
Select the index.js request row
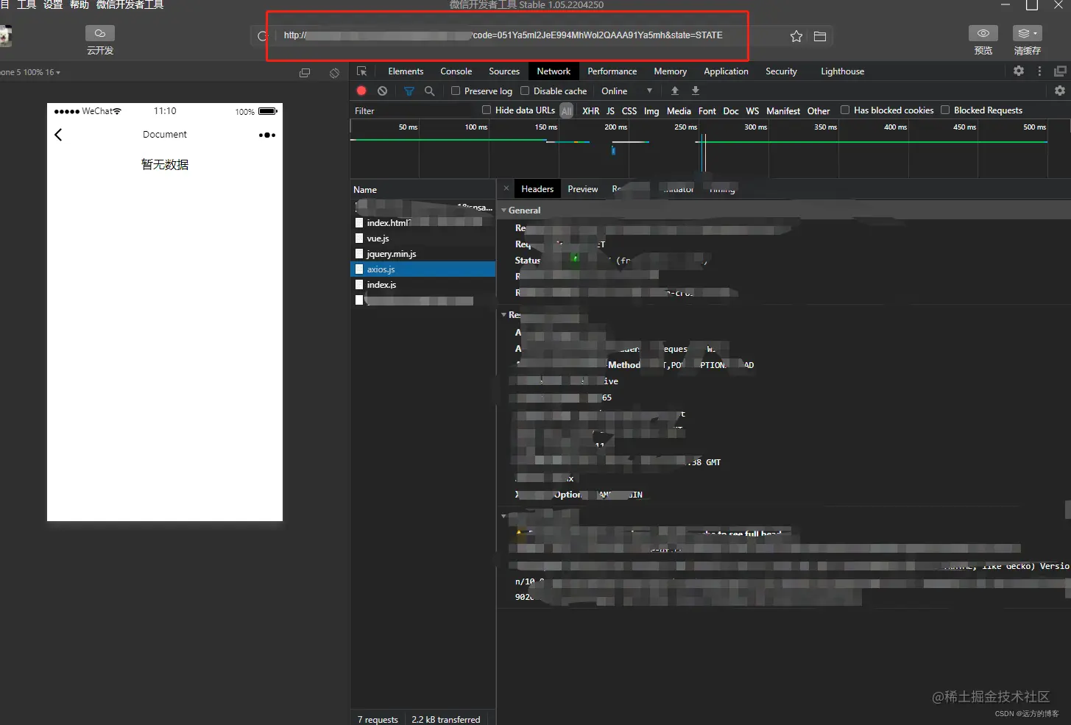point(423,285)
